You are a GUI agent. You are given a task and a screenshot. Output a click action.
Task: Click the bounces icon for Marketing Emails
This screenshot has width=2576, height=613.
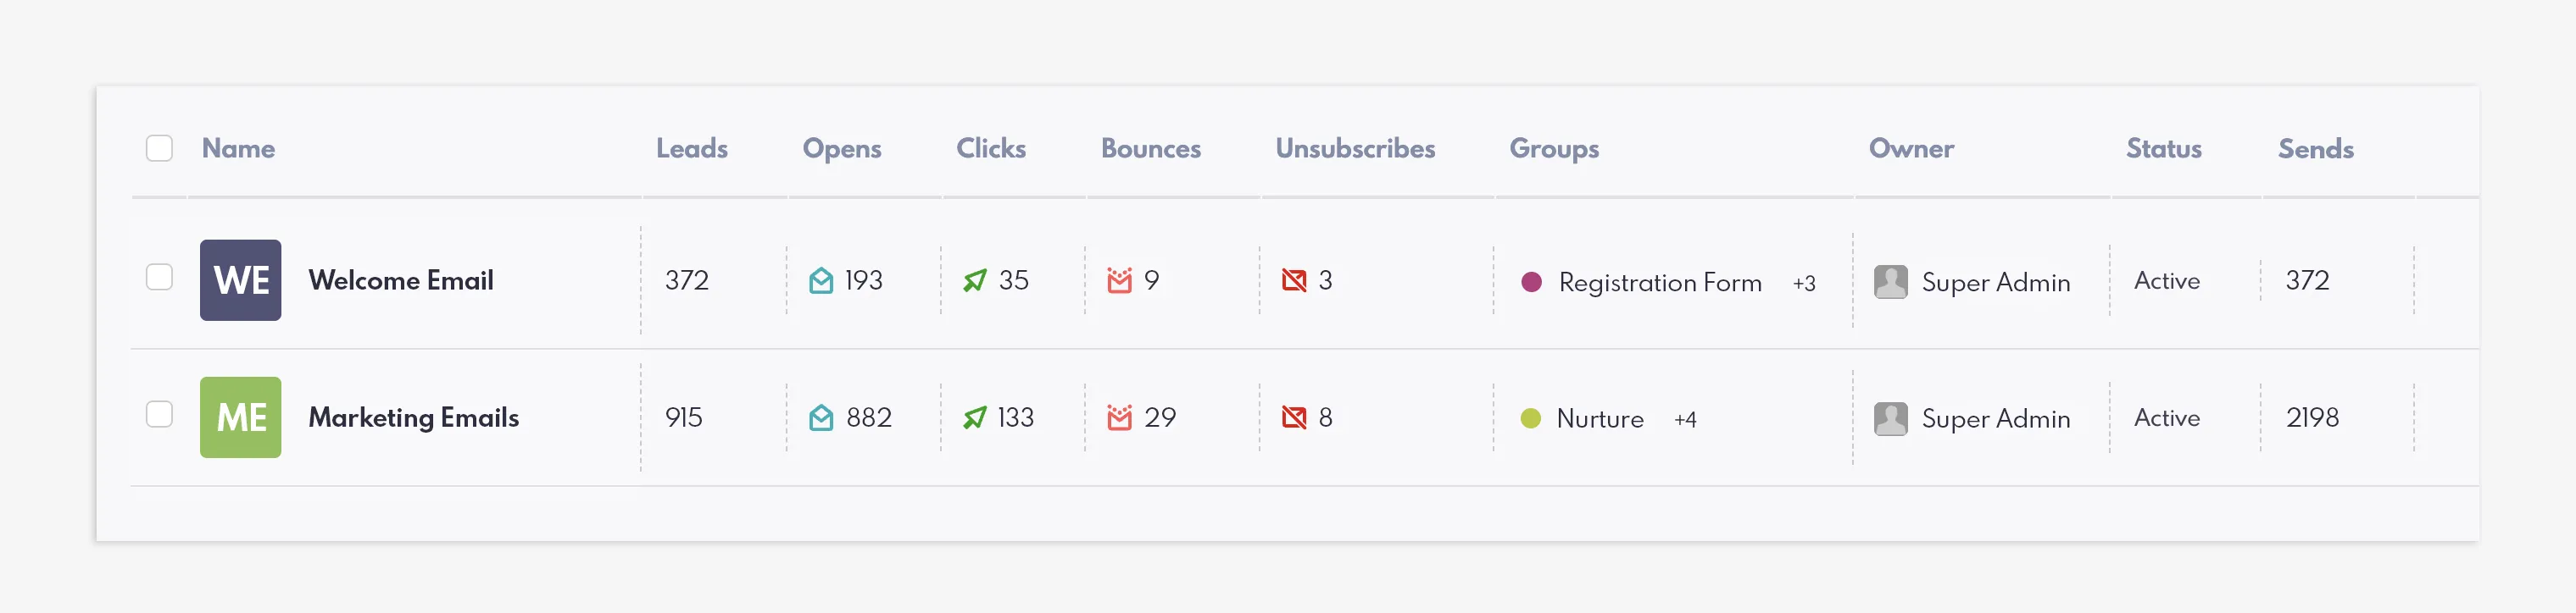pyautogui.click(x=1118, y=417)
